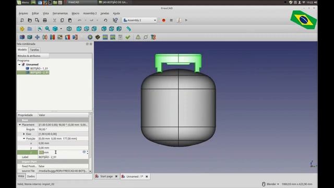
Task: Switch to the Tarefas tab
Action: (x=34, y=50)
